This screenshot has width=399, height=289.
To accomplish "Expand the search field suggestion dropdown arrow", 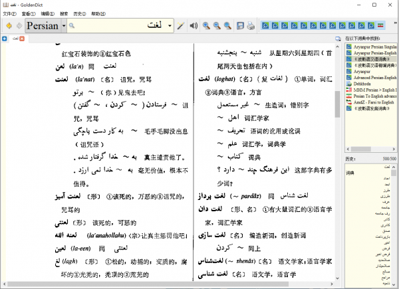I will (170, 26).
